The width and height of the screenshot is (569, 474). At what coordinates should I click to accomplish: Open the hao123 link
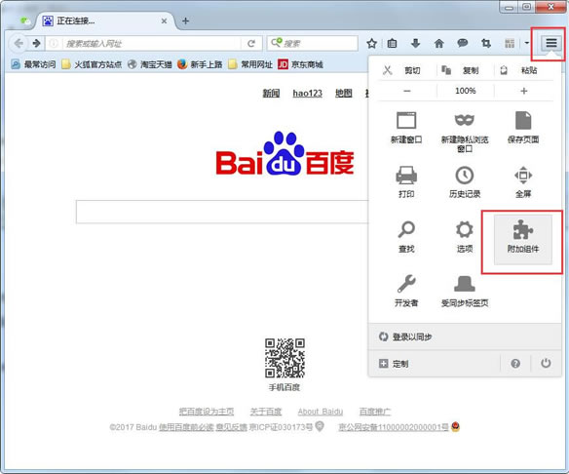(307, 94)
